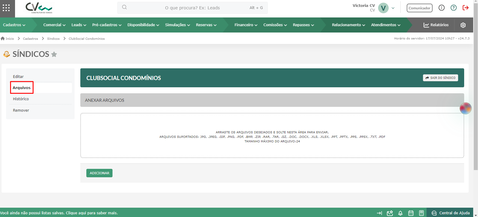
Task: Expand the Leads menu
Action: tap(79, 25)
